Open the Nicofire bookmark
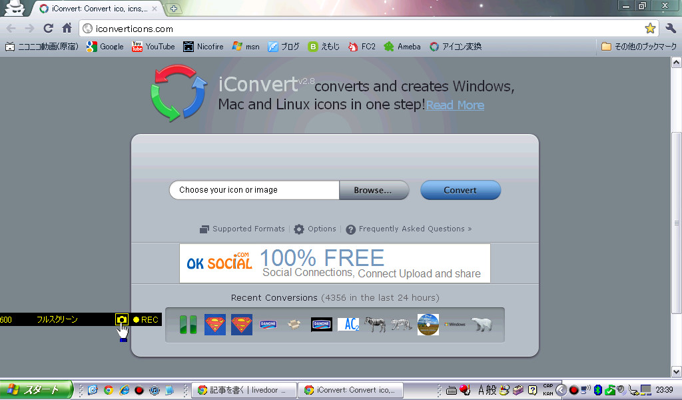Screen dimensions: 682x400 (203, 47)
